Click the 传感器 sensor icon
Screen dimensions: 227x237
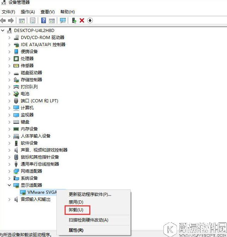16,66
